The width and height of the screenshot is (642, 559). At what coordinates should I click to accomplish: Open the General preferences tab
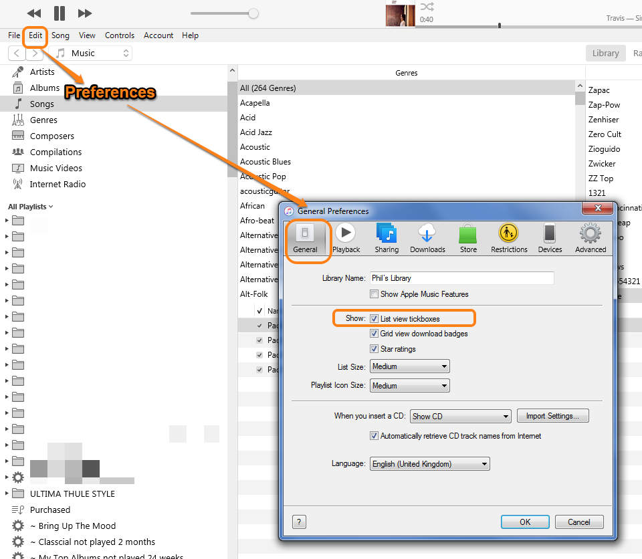pyautogui.click(x=305, y=238)
